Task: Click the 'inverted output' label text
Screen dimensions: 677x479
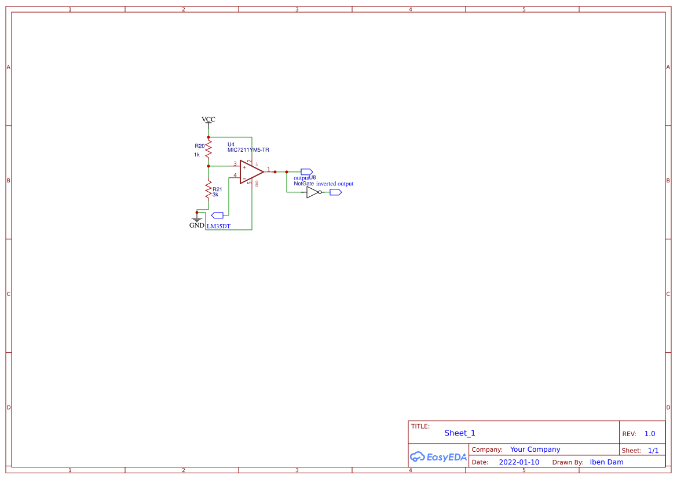Action: pyautogui.click(x=335, y=184)
